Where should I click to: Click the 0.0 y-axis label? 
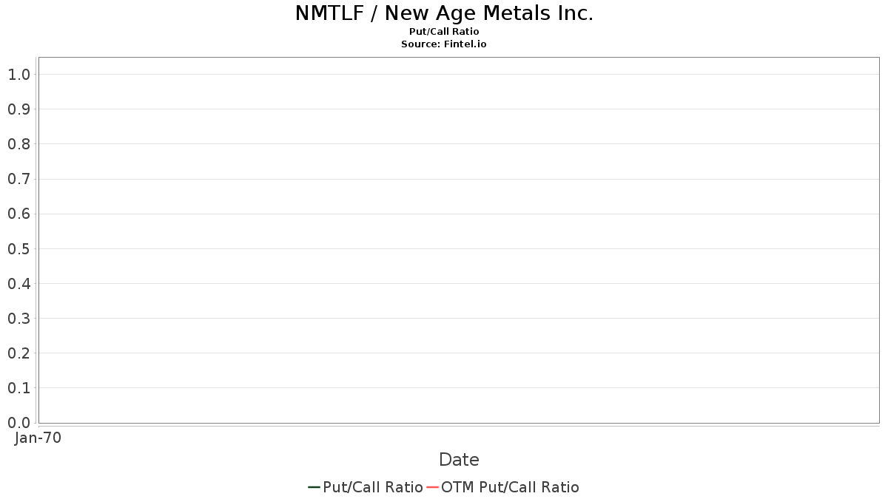[19, 423]
